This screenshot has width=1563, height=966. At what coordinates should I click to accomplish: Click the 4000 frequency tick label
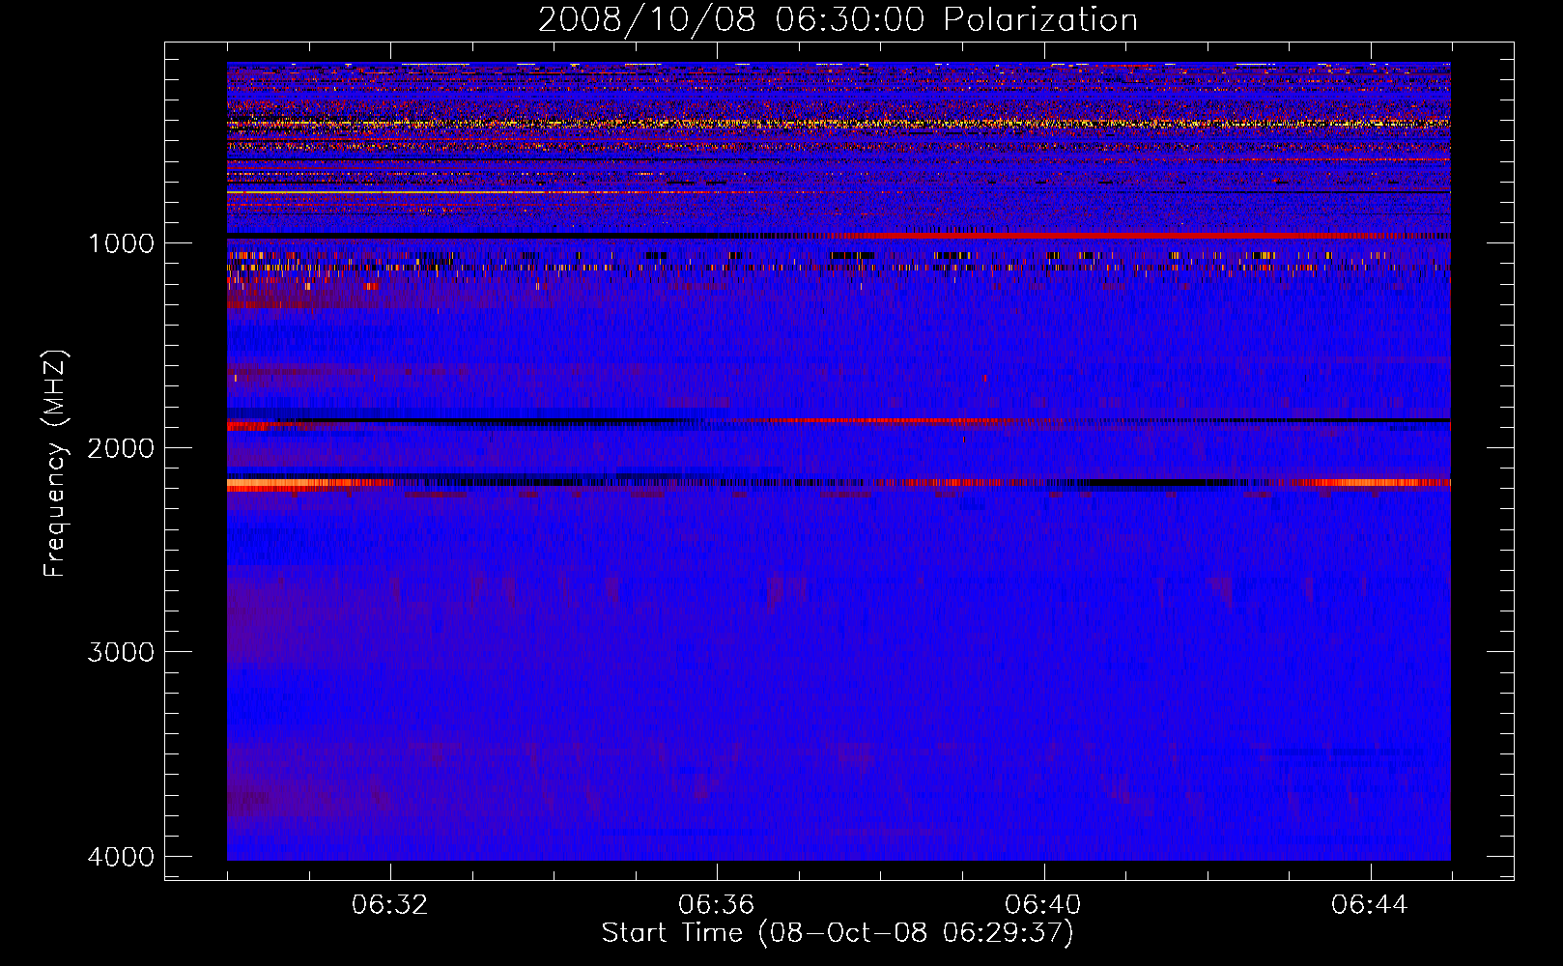point(121,857)
